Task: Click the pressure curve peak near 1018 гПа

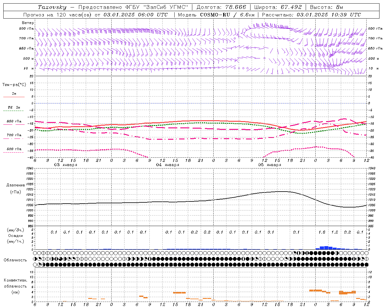Action: pyautogui.click(x=282, y=191)
